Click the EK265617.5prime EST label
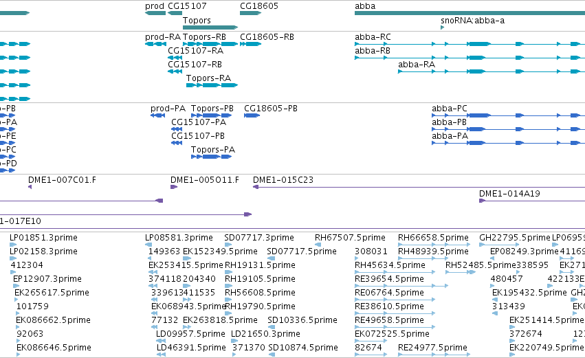Image resolution: width=585 pixels, height=358 pixels. (x=52, y=293)
